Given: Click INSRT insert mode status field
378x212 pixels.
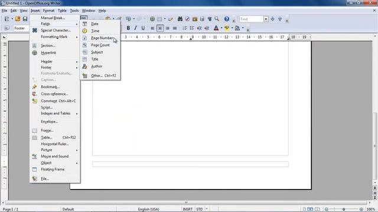Looking at the screenshot, I should (188, 210).
